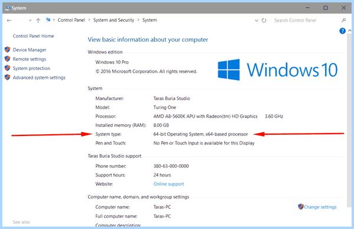
Task: Click the 'View basic information about your computer' heading
Action: coord(148,39)
